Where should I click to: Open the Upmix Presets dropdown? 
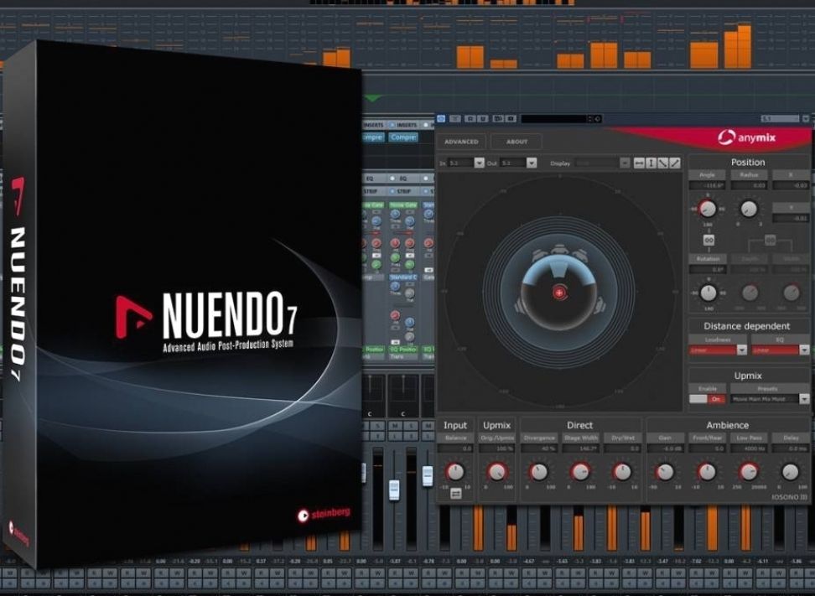(x=770, y=399)
